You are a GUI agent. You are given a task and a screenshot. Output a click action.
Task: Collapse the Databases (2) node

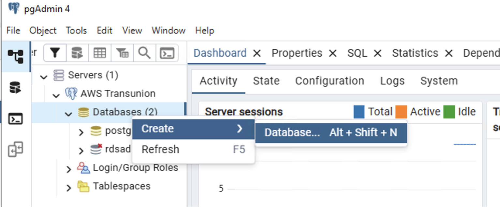(68, 114)
